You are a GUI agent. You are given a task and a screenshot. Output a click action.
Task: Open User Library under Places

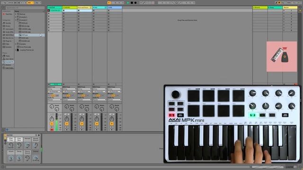tap(8, 59)
